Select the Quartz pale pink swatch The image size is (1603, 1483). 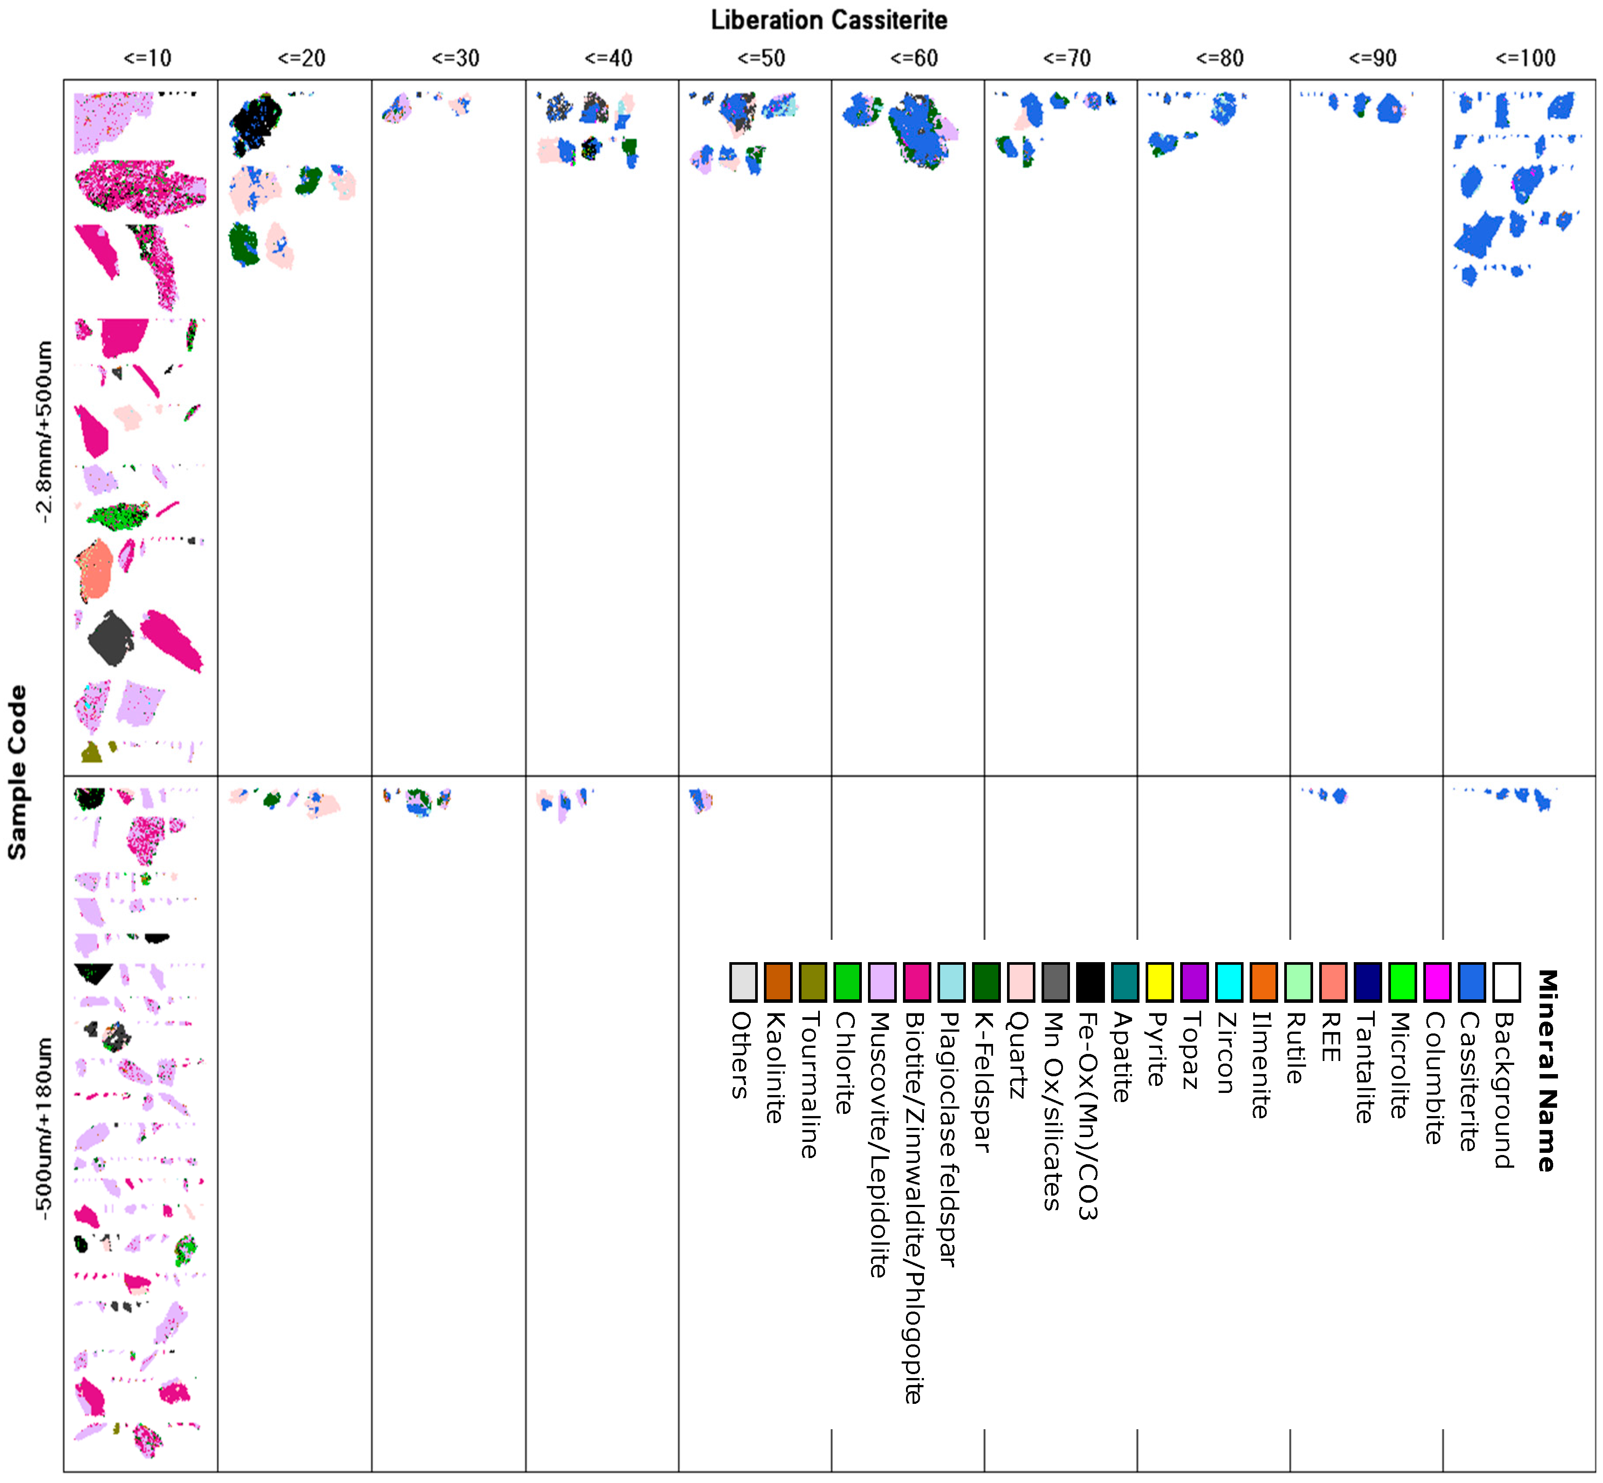click(x=1021, y=982)
